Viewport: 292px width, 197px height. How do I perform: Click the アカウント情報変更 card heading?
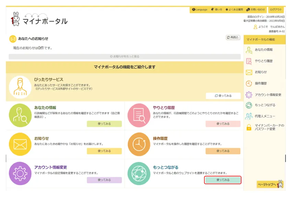pos(50,167)
